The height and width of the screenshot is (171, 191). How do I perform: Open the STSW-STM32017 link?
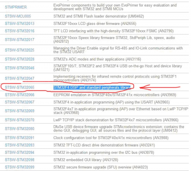[x=19, y=40]
